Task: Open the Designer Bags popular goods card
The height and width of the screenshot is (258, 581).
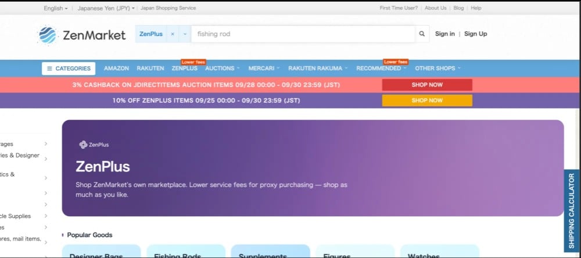Action: 101,252
